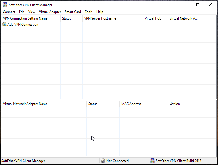218x165 pixels.
Task: Click the resize grip in status bar corner
Action: pos(215,162)
